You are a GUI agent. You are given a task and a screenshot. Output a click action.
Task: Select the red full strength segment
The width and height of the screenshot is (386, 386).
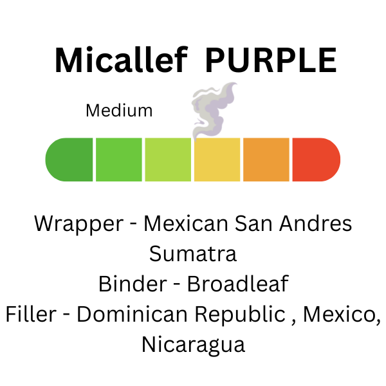tap(317, 160)
